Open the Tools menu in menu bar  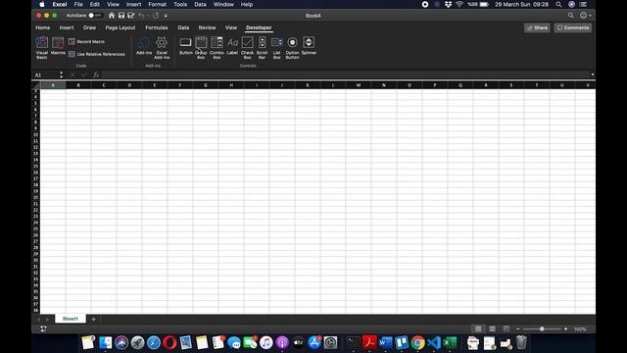[x=180, y=4]
